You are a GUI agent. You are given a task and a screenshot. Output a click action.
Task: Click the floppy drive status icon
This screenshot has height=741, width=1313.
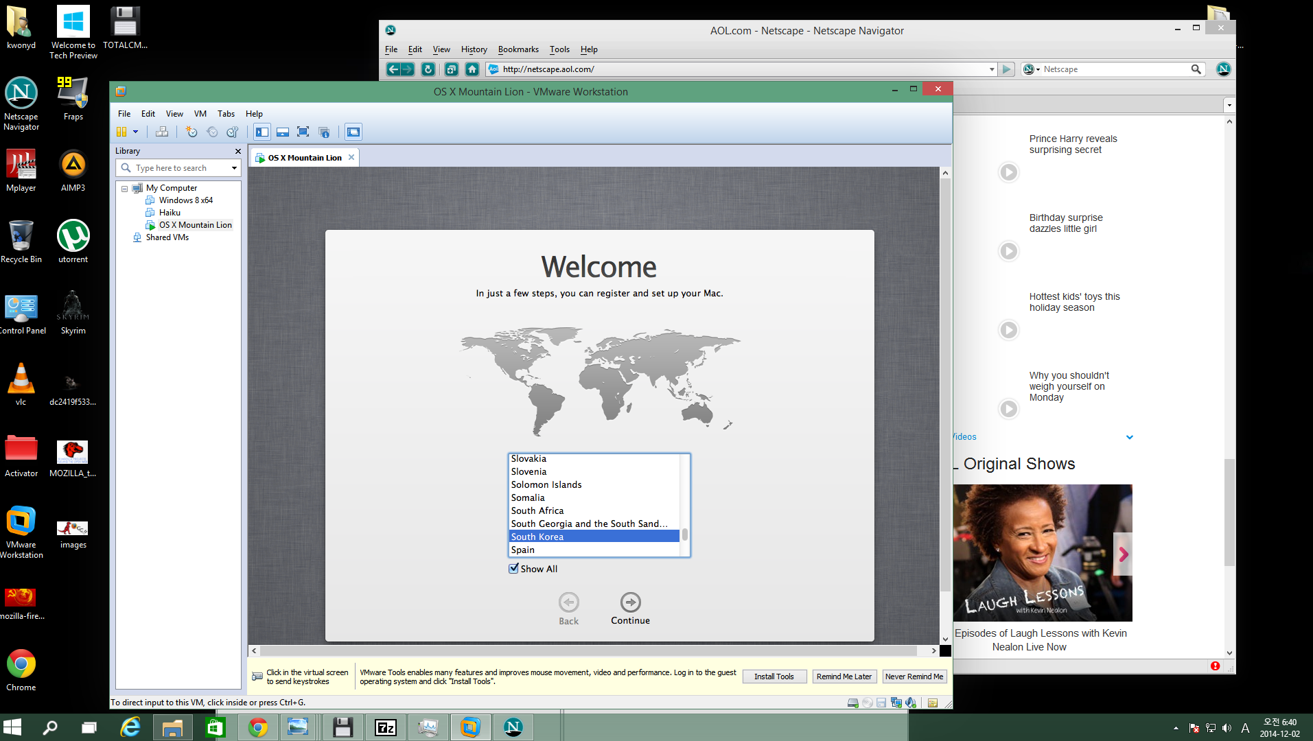(x=881, y=703)
